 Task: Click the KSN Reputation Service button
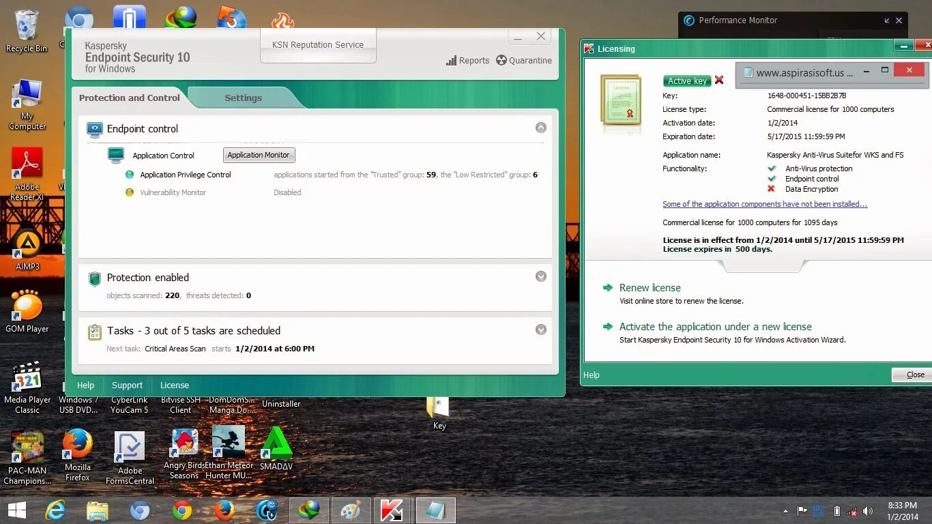[x=318, y=45]
